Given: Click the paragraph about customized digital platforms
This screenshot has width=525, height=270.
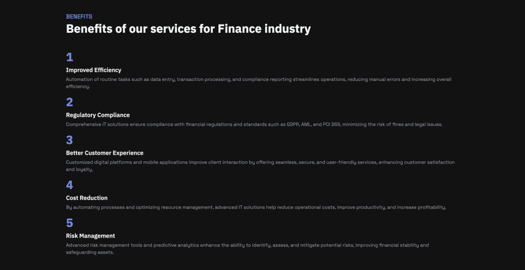Looking at the screenshot, I should tap(260, 165).
